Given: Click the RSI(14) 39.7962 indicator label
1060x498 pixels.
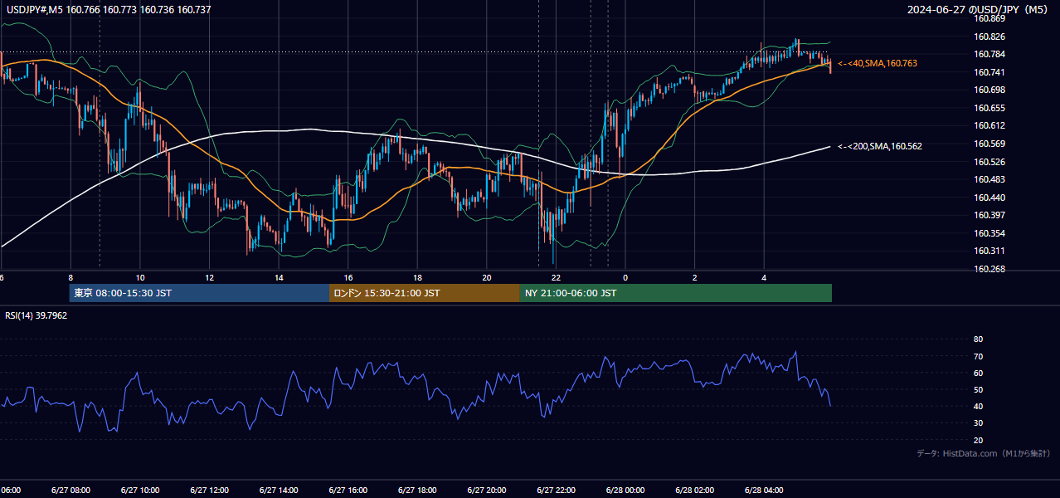Looking at the screenshot, I should tap(36, 315).
